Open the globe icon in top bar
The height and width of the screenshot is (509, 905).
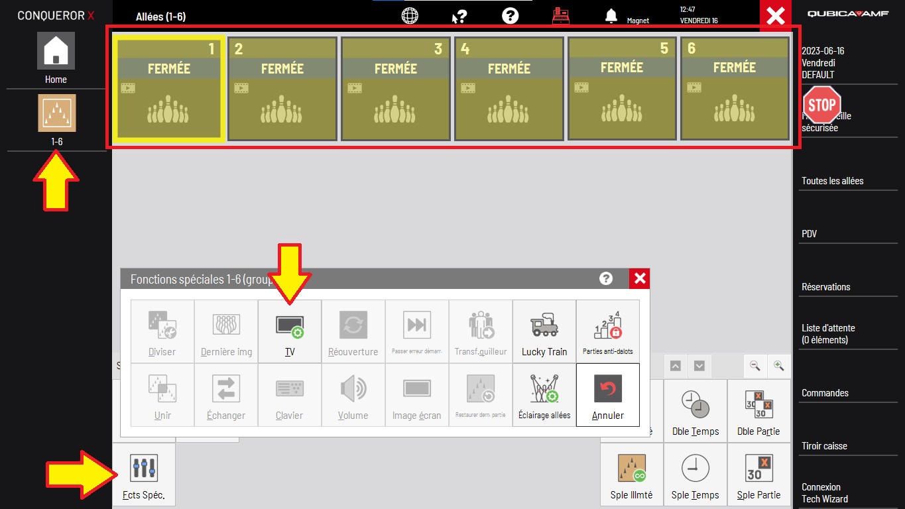(410, 16)
